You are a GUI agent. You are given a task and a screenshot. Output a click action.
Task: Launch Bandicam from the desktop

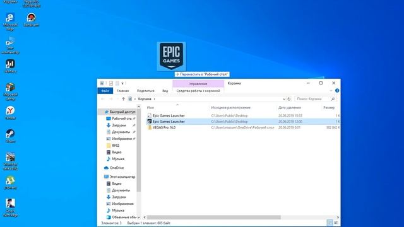31,20
